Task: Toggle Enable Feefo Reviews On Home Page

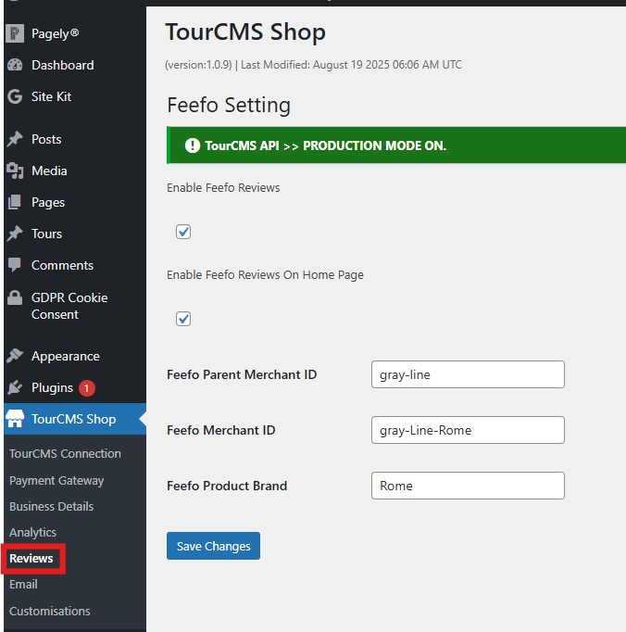Action: coord(183,319)
